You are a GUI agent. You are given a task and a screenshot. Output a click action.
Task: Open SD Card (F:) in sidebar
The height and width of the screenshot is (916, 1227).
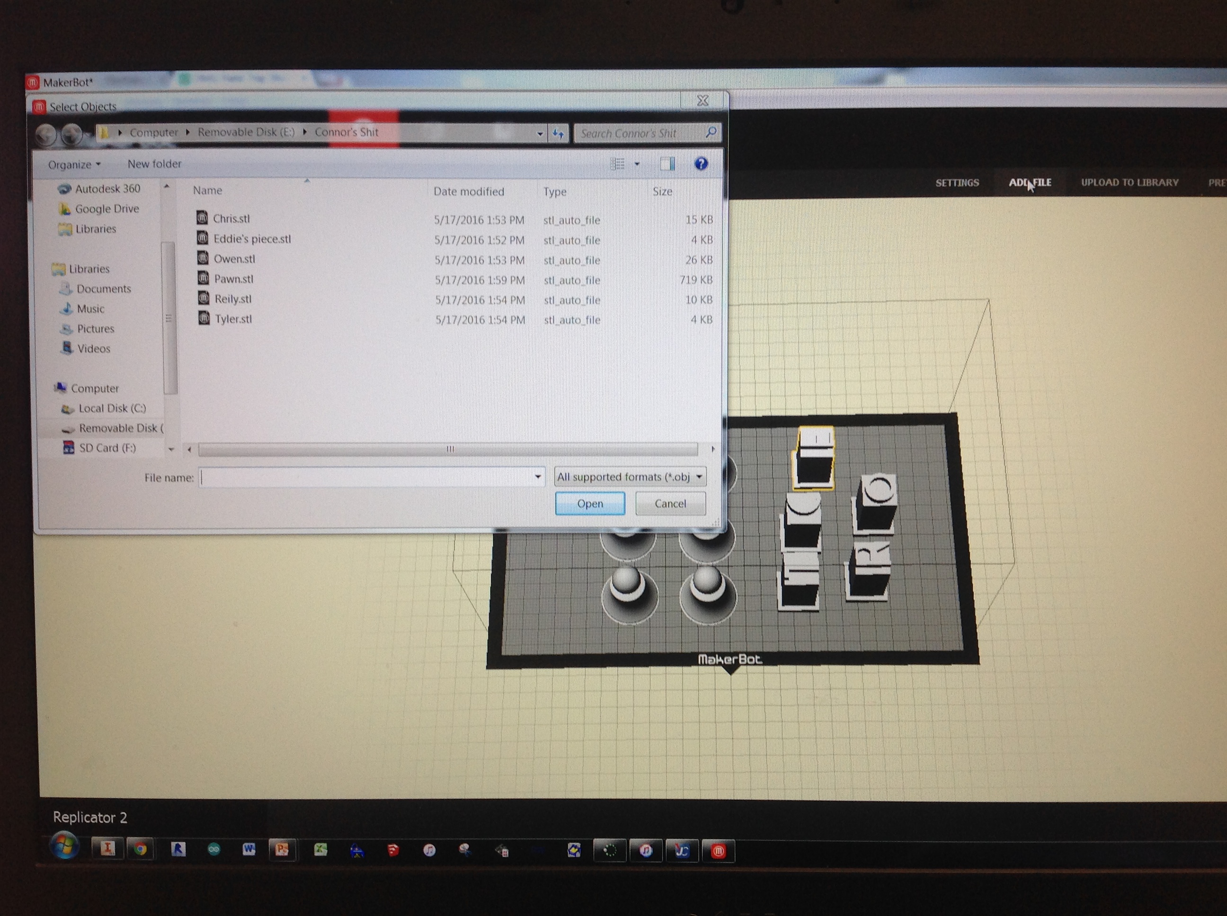point(100,448)
